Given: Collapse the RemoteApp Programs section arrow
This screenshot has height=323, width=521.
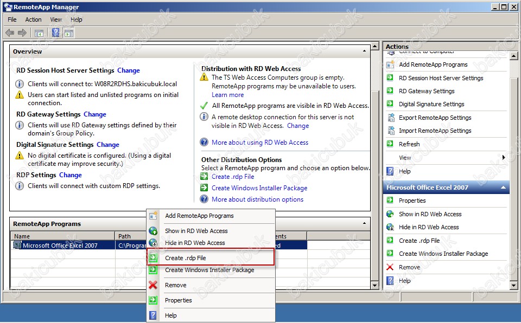Looking at the screenshot, I should click(364, 223).
